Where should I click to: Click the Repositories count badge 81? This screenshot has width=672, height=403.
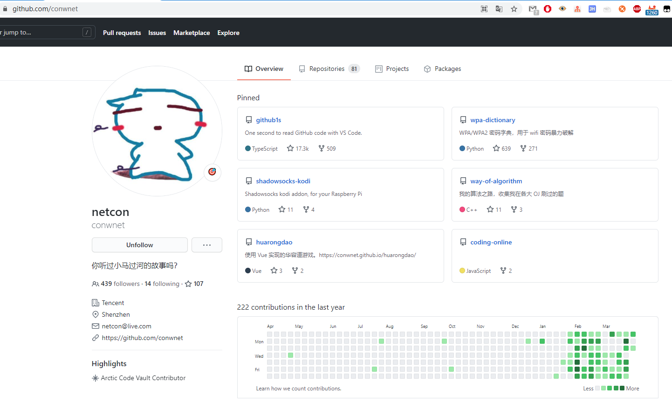354,69
